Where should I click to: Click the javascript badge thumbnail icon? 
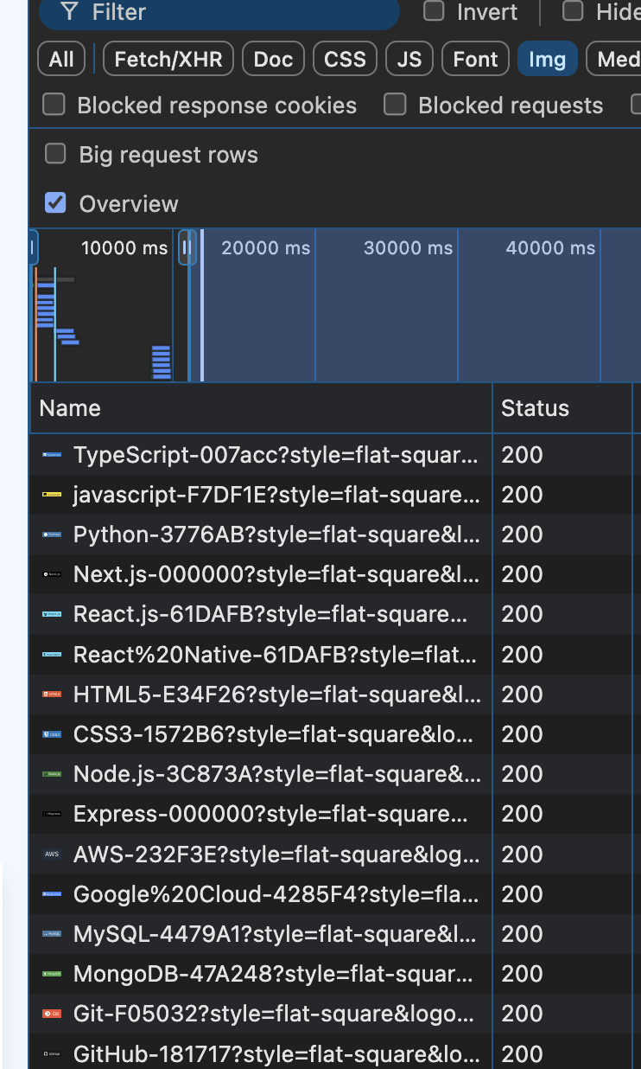coord(52,495)
